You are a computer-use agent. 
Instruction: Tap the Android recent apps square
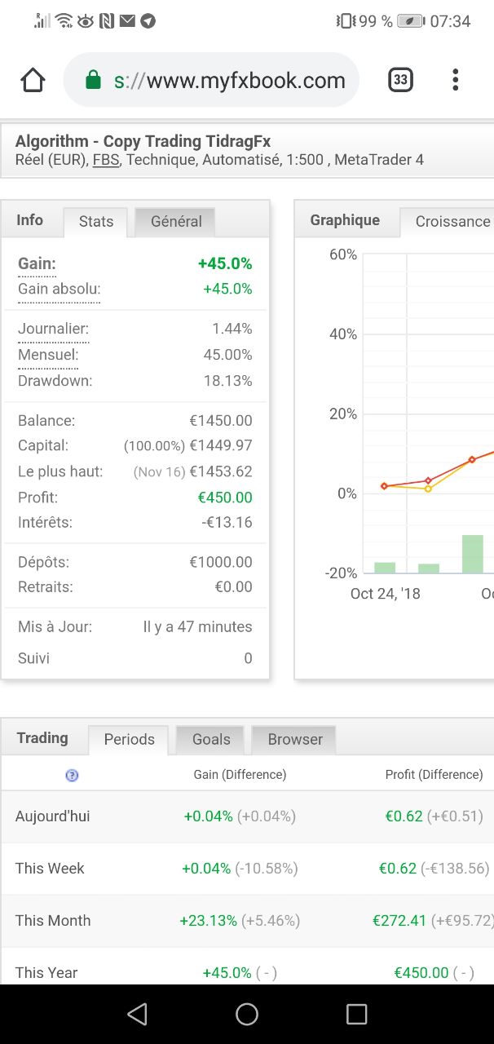(356, 1014)
